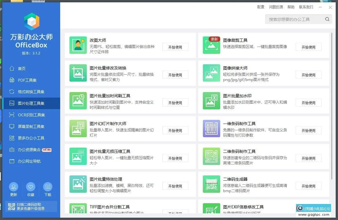Viewport: 338px width, 220px height.
Task: Click 开始使用 for 图片批量加水印
Action: pyautogui.click(x=308, y=103)
